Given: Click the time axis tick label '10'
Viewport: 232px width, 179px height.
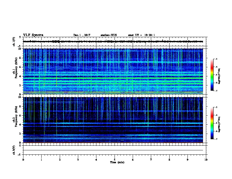Looking at the screenshot, I should (x=206, y=159).
